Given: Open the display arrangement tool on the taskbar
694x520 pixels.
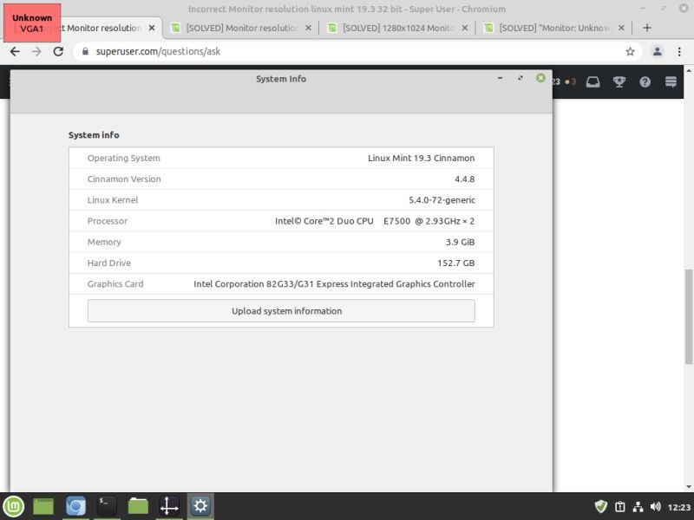Looking at the screenshot, I should [x=168, y=505].
